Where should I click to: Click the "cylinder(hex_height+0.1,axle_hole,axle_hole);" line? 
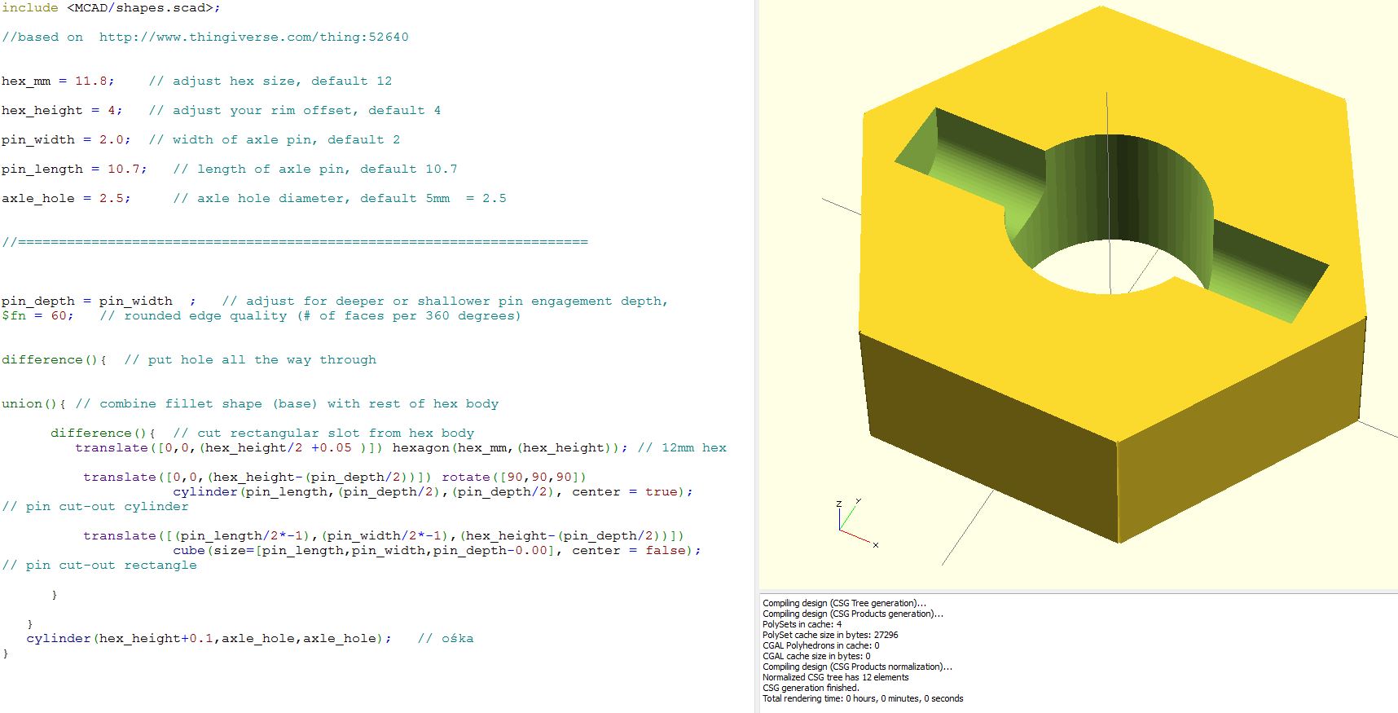pyautogui.click(x=209, y=638)
